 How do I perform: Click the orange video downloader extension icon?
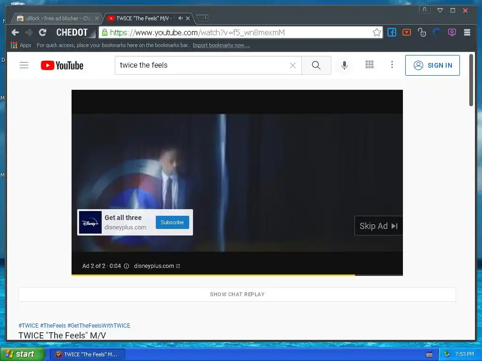(406, 32)
